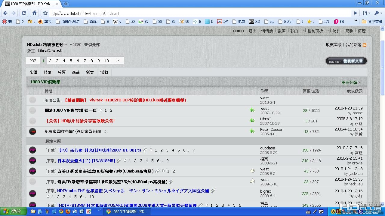Open the 收藏本版 link
The height and width of the screenshot is (216, 385).
pos(334,45)
